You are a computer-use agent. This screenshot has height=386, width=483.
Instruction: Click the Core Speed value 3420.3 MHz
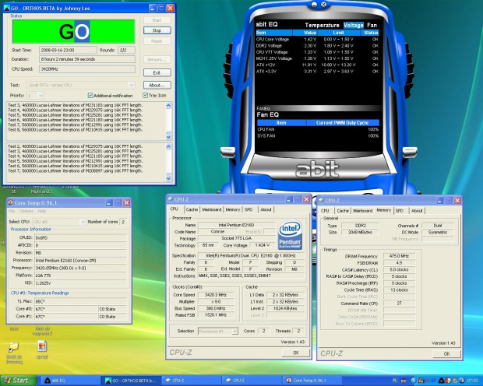point(216,295)
